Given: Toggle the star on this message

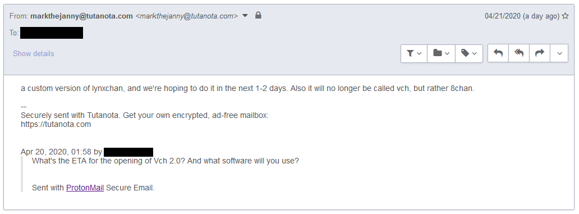Looking at the screenshot, I should (565, 16).
